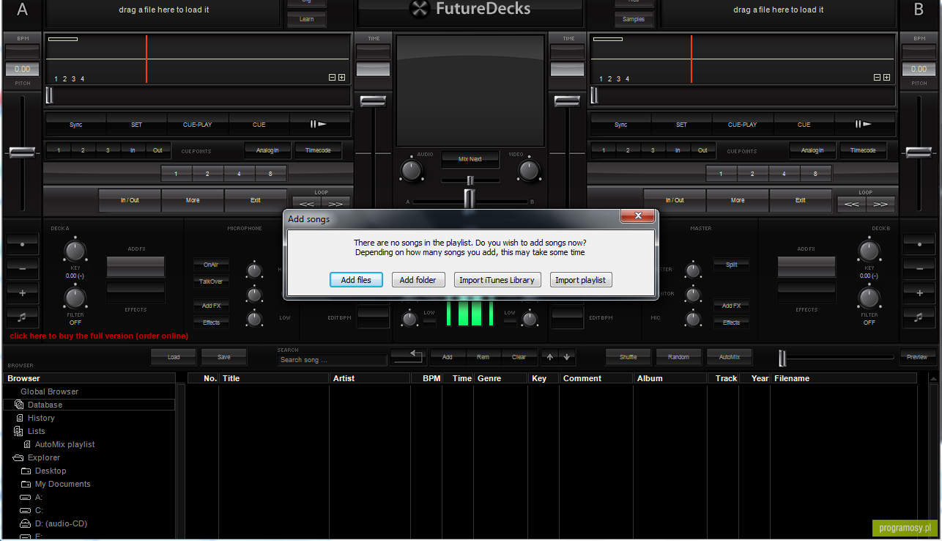Open the Effects list box under Deck A

point(136,292)
